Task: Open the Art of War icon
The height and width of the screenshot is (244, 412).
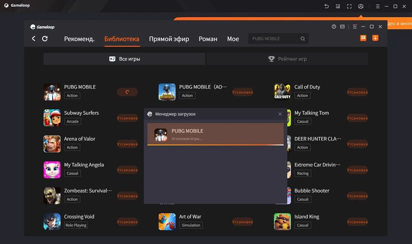Action: coord(167,222)
